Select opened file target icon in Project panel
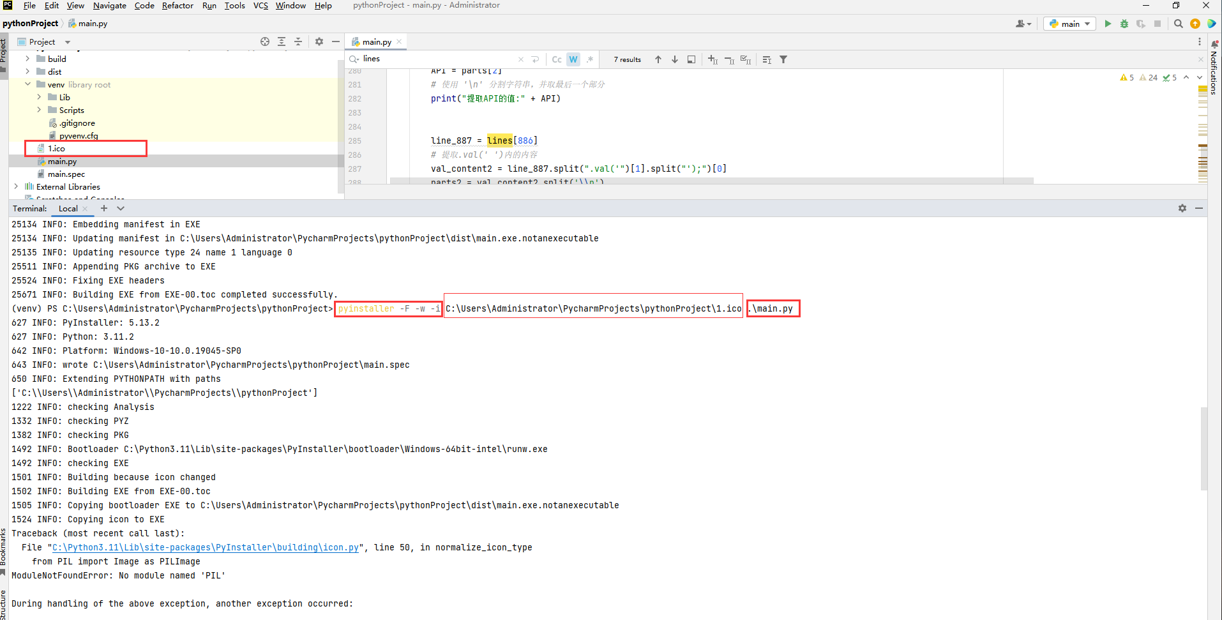Image resolution: width=1222 pixels, height=620 pixels. pyautogui.click(x=265, y=42)
